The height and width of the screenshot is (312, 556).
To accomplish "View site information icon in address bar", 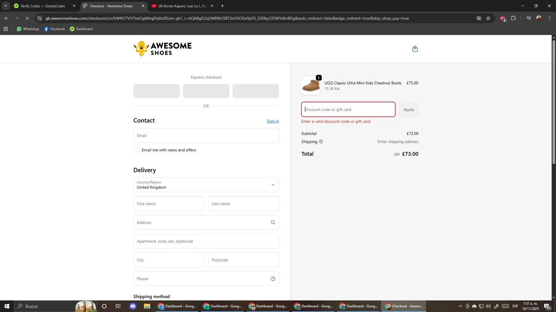I will click(x=40, y=18).
